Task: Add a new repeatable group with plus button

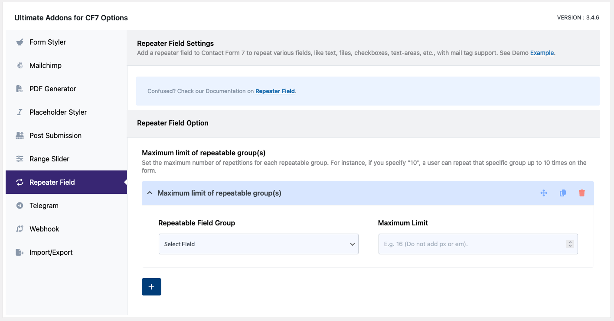Action: 151,287
